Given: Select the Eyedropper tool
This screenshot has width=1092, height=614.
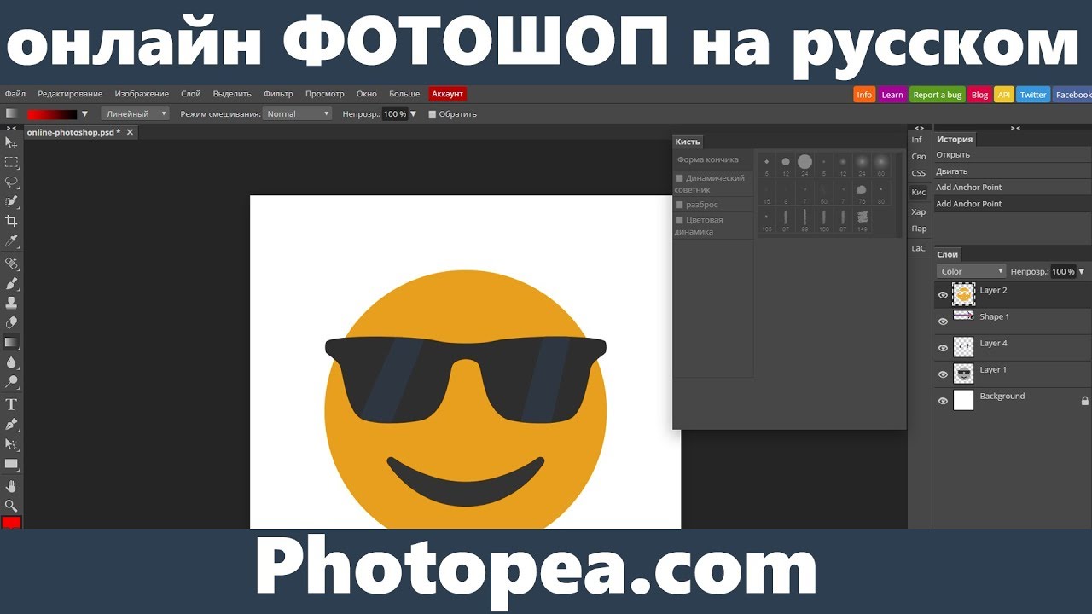Looking at the screenshot, I should tap(11, 242).
